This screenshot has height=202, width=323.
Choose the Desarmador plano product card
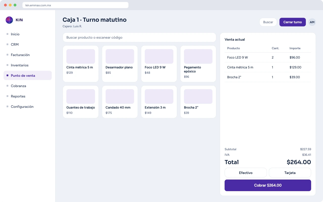(120, 64)
